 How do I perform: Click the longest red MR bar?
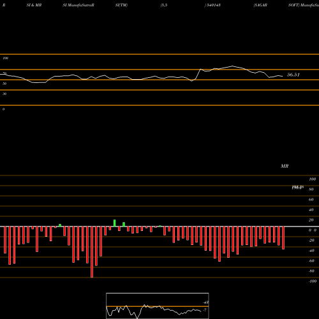tap(92, 252)
